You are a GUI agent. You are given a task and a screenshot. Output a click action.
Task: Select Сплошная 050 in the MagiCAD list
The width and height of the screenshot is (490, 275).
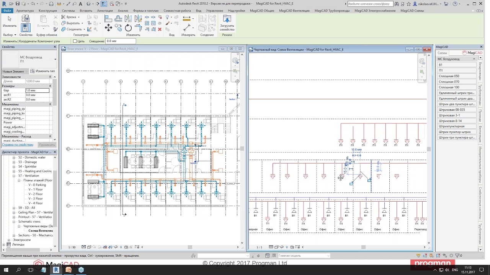click(x=457, y=76)
